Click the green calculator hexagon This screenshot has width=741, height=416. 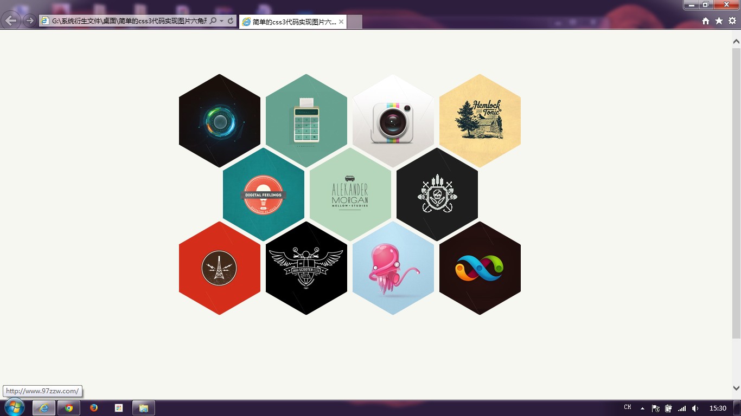[306, 121]
